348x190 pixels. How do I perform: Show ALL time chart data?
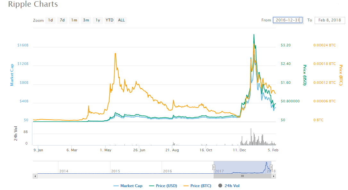tap(121, 20)
